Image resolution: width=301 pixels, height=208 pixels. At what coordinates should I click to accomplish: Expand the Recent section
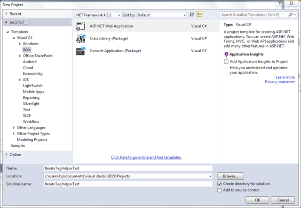(7, 14)
